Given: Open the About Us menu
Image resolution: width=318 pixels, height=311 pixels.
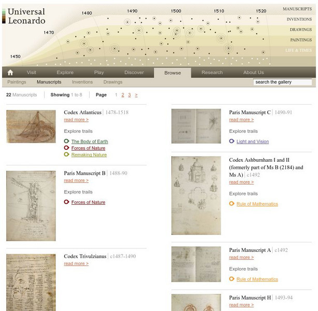Looking at the screenshot, I should [x=253, y=73].
